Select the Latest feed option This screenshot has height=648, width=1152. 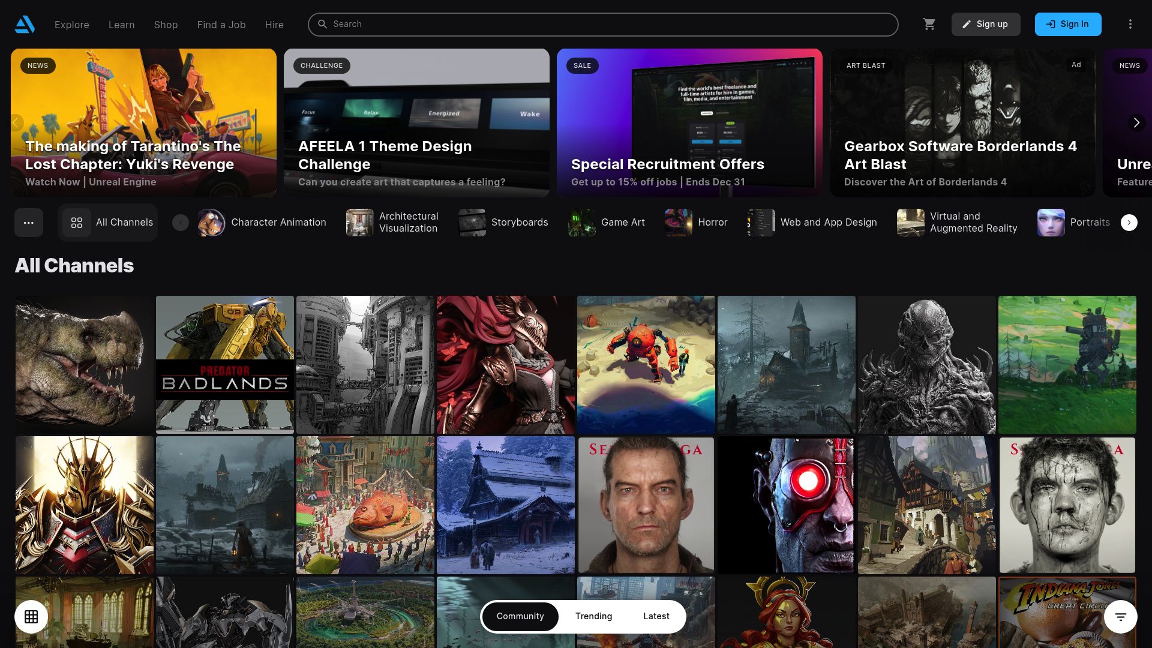click(x=656, y=616)
